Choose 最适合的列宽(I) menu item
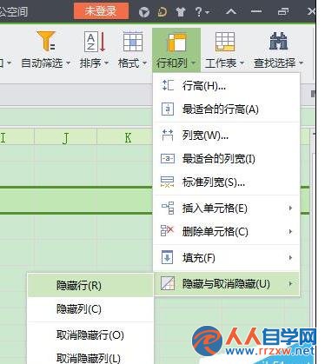The image size is (325, 364). click(226, 159)
